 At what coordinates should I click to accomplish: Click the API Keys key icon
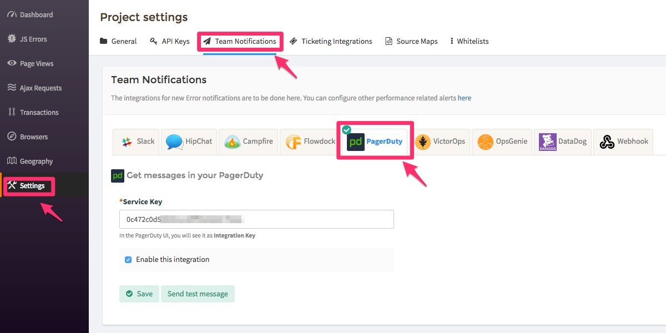tap(154, 41)
